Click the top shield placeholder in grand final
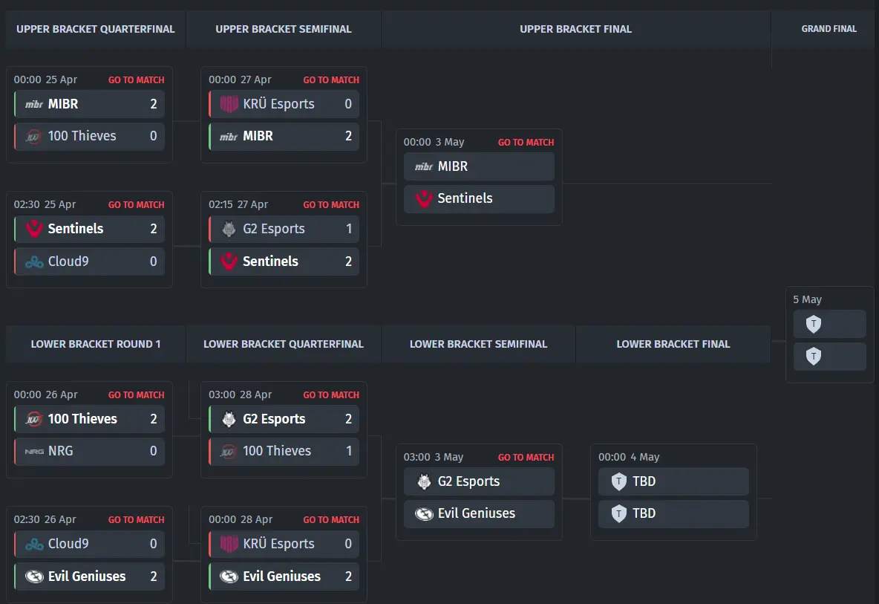The image size is (879, 604). [x=814, y=324]
